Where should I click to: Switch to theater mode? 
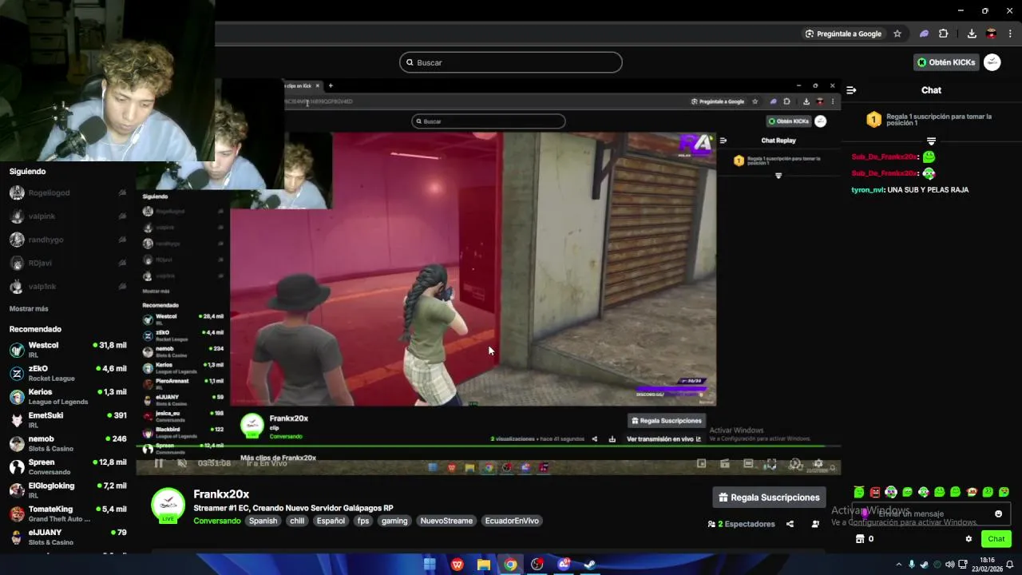click(748, 463)
